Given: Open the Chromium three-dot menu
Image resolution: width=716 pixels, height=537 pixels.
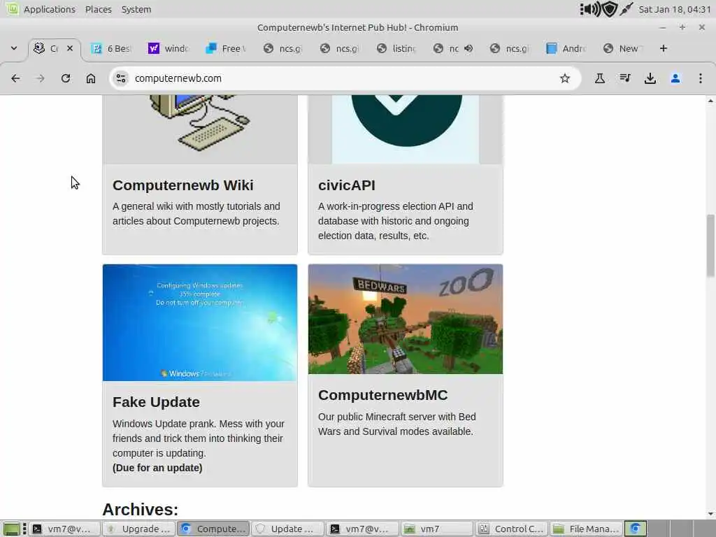Looking at the screenshot, I should (701, 78).
